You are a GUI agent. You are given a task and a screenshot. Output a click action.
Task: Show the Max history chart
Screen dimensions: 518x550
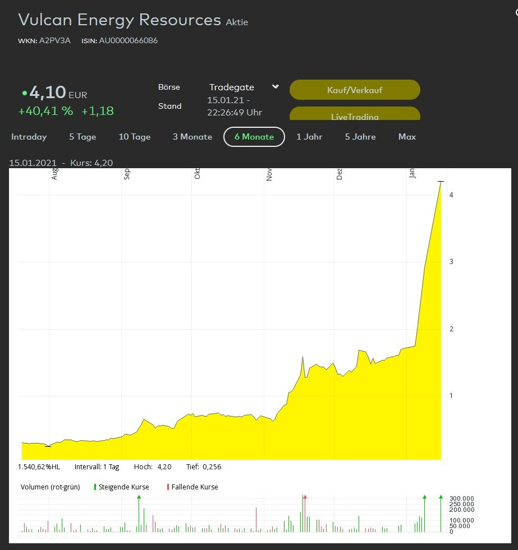click(407, 137)
